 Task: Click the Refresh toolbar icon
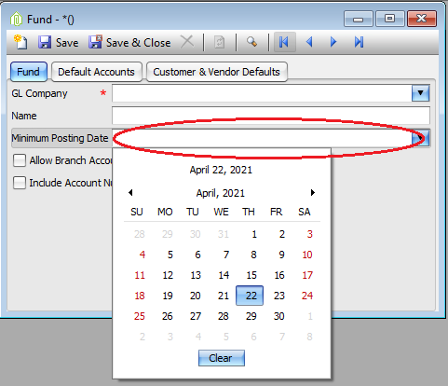(x=219, y=42)
